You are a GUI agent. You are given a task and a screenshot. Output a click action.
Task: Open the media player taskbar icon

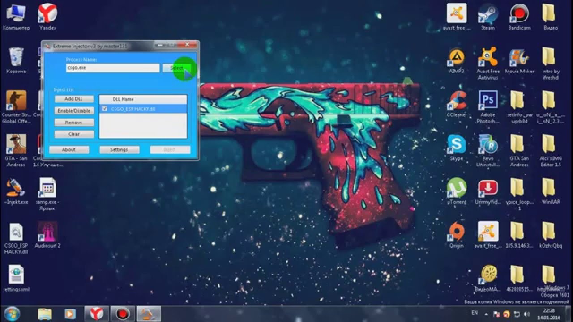(x=70, y=314)
